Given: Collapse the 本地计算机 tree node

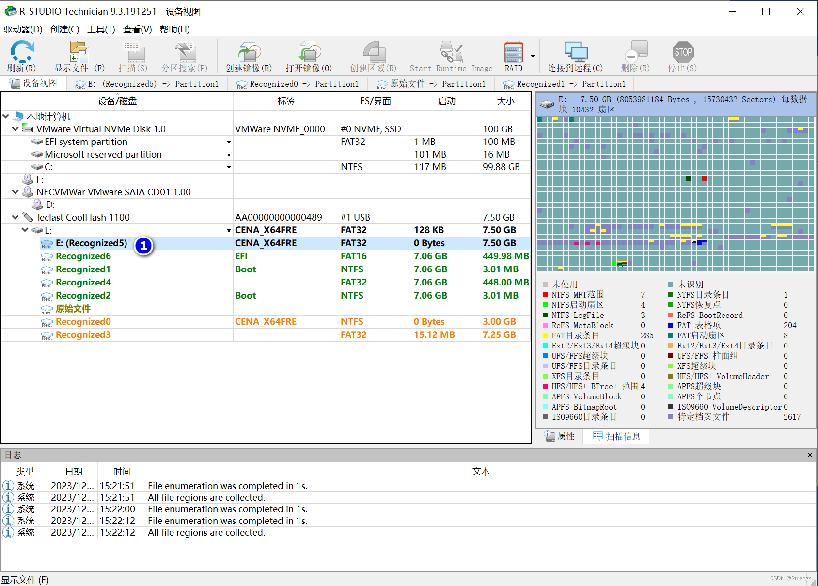Looking at the screenshot, I should point(6,116).
